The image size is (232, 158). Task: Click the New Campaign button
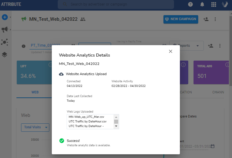pos(181,19)
